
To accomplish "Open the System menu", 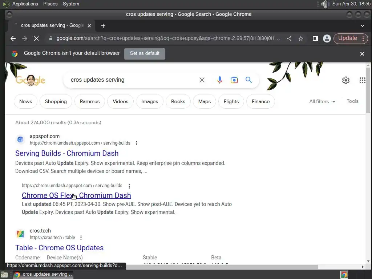I will (x=71, y=4).
